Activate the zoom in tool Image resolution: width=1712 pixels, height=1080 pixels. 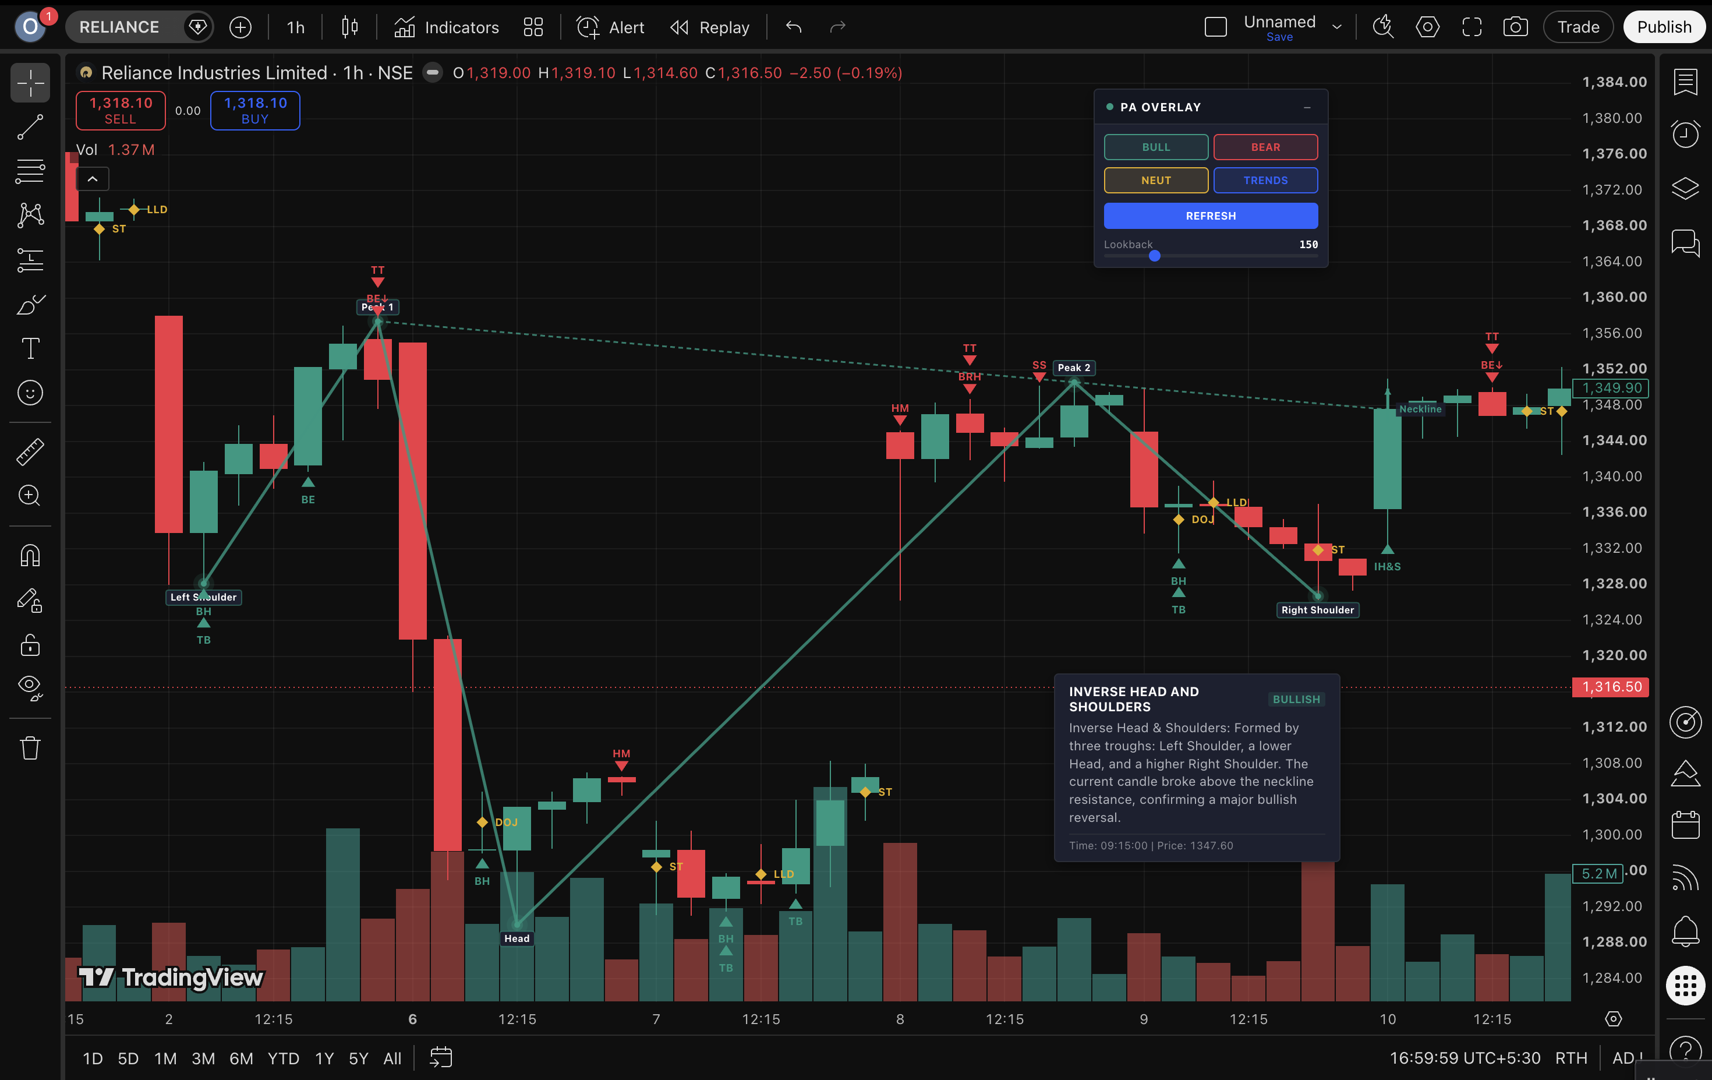click(x=30, y=496)
